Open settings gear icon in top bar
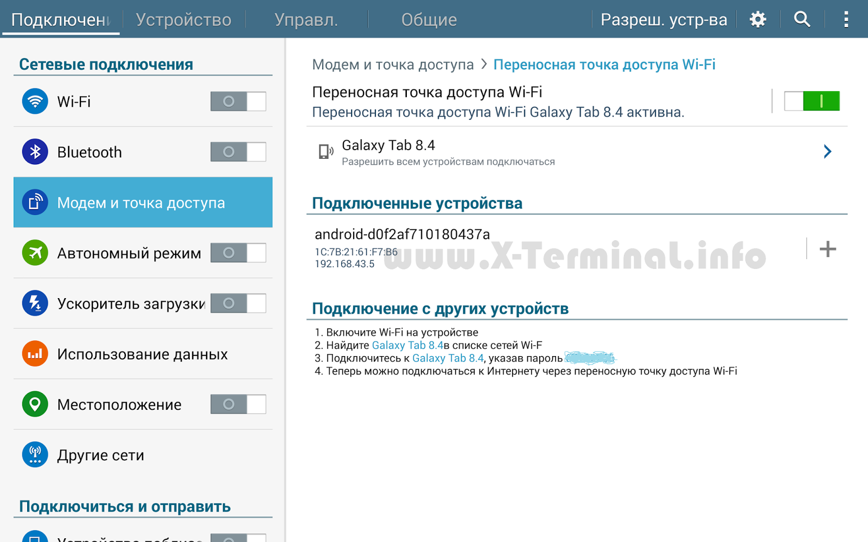 [757, 20]
